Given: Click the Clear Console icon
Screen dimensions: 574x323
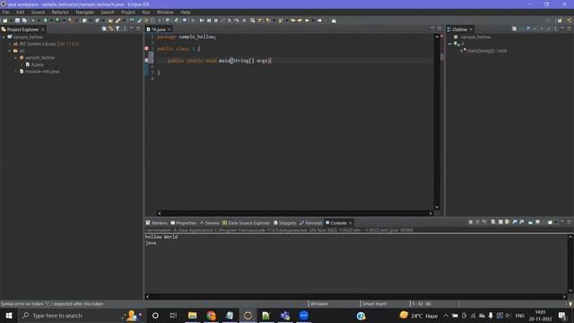Looking at the screenshot, I should tap(493, 222).
